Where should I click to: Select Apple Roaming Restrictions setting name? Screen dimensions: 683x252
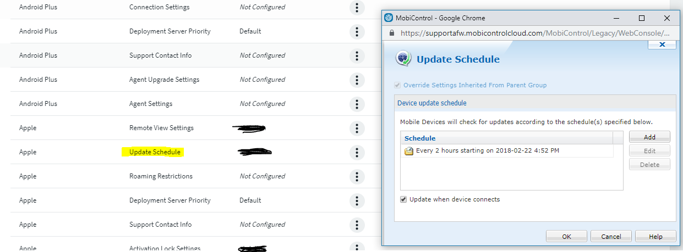(x=161, y=176)
